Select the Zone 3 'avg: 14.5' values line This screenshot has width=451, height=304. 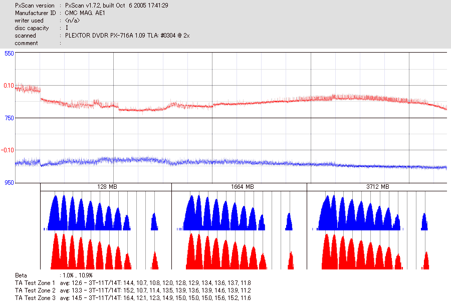click(155, 297)
